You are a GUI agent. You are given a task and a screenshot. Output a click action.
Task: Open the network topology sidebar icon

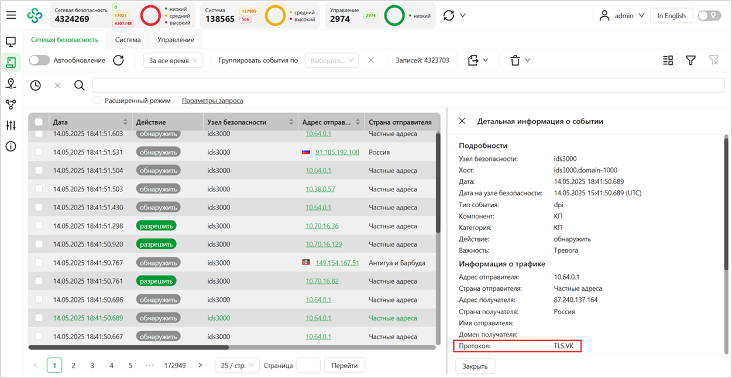pos(11,105)
